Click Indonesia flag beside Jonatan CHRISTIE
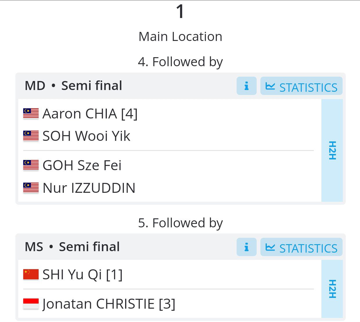 tap(31, 304)
